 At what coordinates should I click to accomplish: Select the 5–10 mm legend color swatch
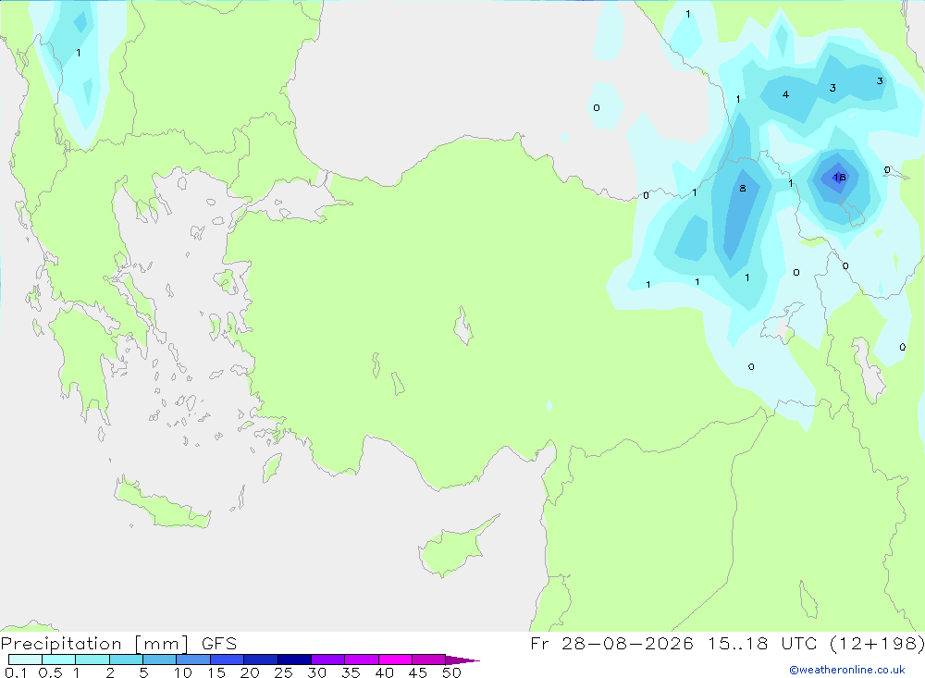point(160,660)
